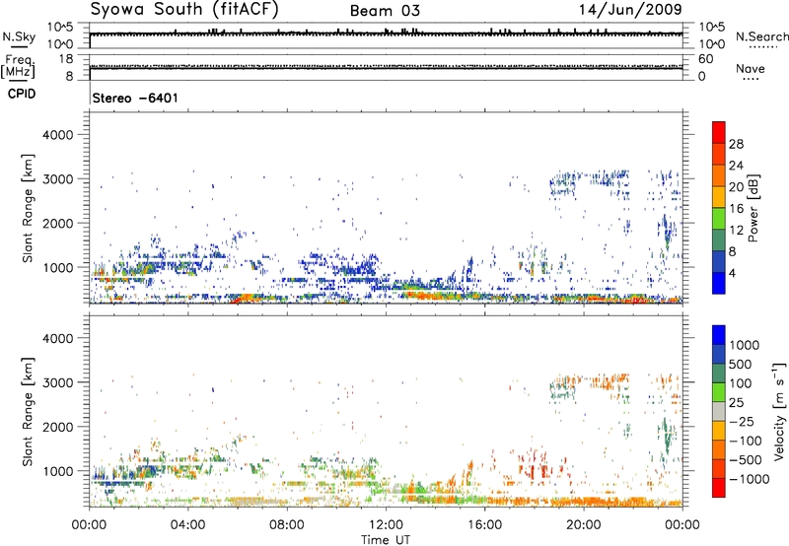The width and height of the screenshot is (789, 546).
Task: Click the 'CPID' label
Action: tap(22, 94)
